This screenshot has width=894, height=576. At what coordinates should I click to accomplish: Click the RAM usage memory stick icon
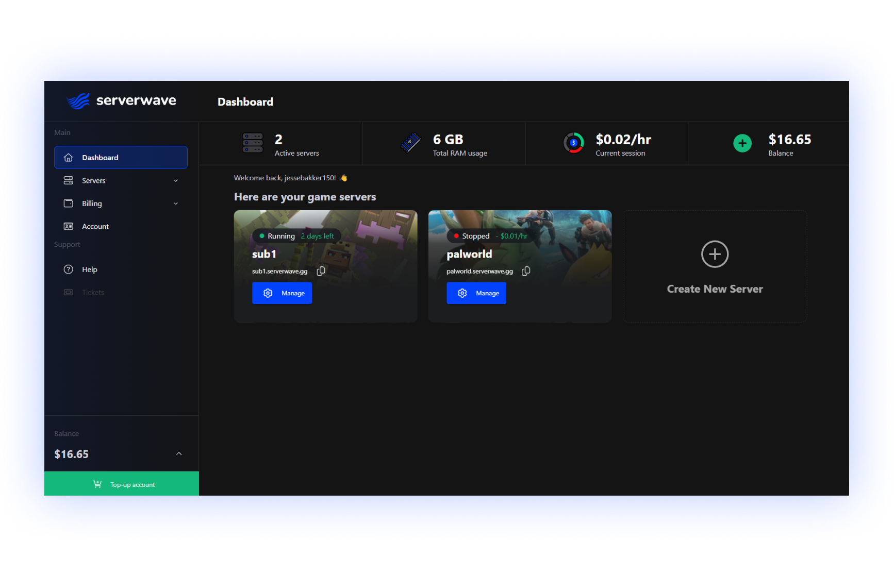click(409, 143)
